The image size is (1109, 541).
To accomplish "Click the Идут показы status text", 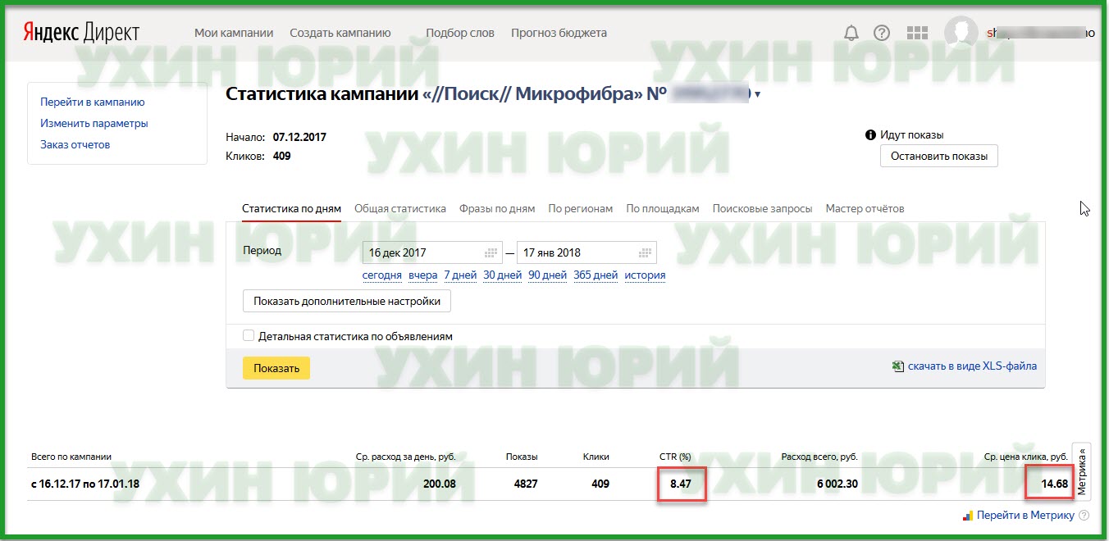I will tap(912, 135).
